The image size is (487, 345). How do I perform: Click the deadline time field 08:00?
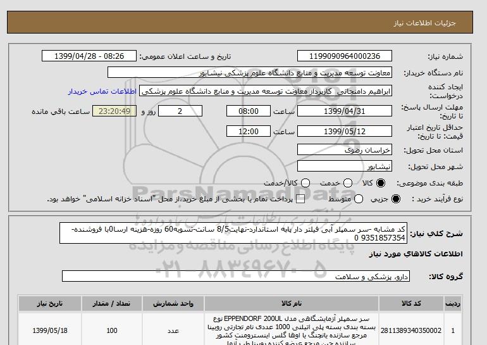pyautogui.click(x=249, y=111)
